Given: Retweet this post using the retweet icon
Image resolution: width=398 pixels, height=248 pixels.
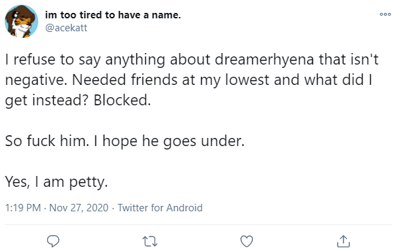Looking at the screenshot, I should (x=150, y=241).
